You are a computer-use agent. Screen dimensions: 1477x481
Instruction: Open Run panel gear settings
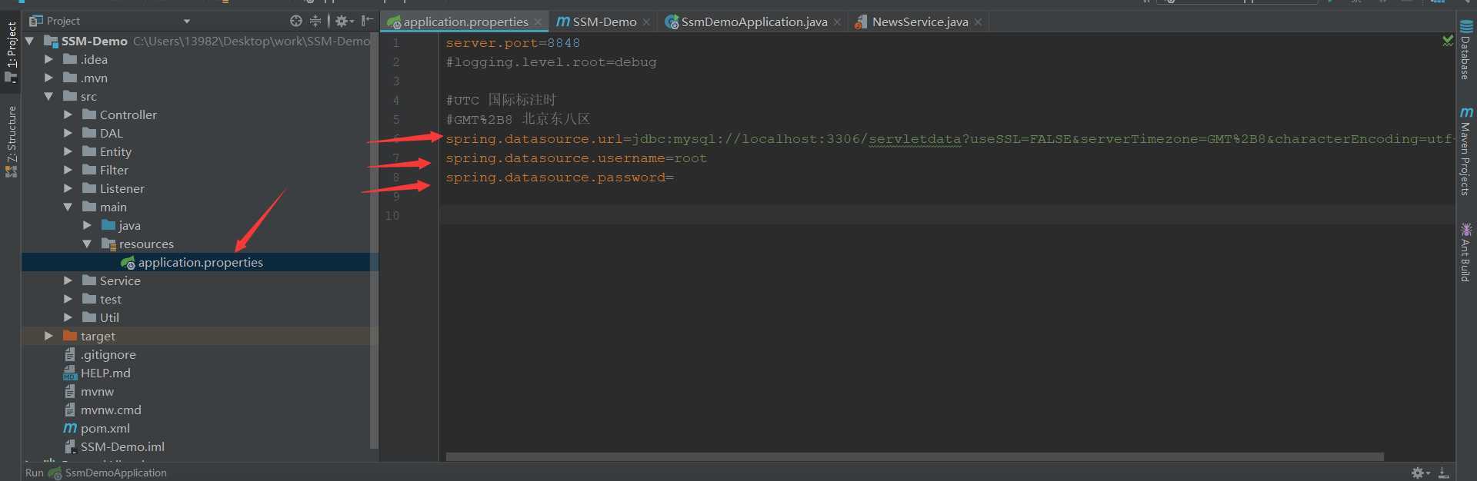coord(1419,473)
